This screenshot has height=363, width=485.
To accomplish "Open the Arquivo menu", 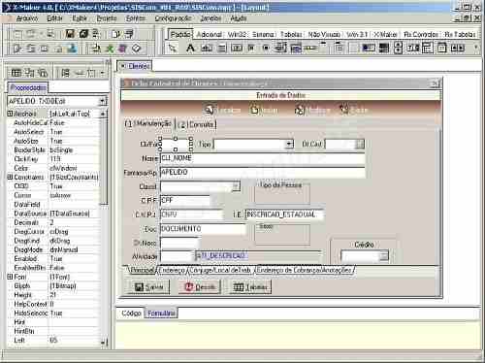I will [x=27, y=18].
